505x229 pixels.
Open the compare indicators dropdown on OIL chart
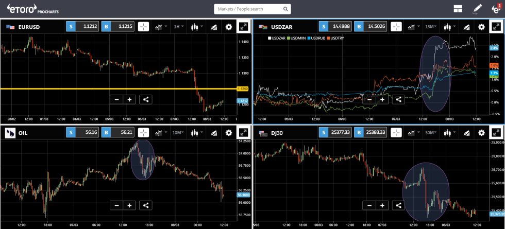pyautogui.click(x=160, y=133)
